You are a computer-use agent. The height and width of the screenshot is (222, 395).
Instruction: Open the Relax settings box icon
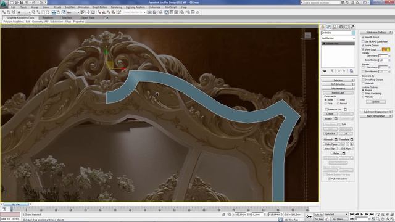coord(344,154)
